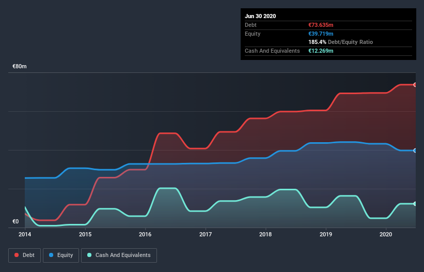
Task: Select the blue Equity endpoint marker
Action: click(415, 150)
